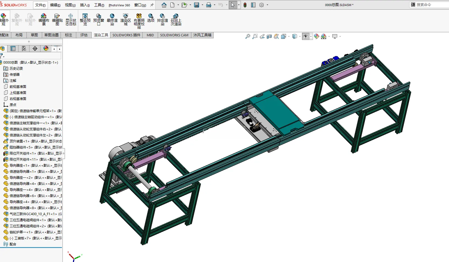Viewport: 449px width, 262px height.
Task: Toggle the traffic light rebuild icon
Action: click(245, 5)
